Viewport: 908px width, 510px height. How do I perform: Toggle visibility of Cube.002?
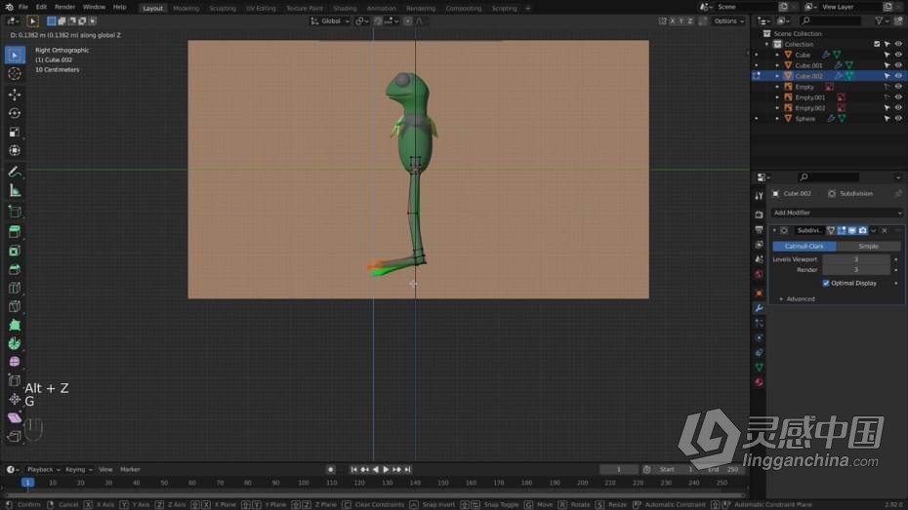(x=898, y=76)
